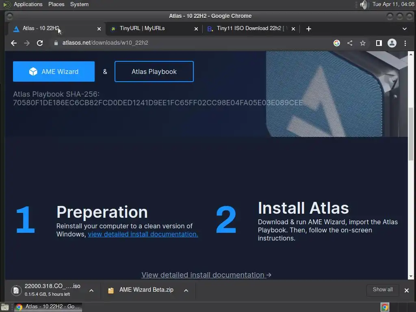Click the iso download progress icon
The image size is (416, 312).
[16, 290]
